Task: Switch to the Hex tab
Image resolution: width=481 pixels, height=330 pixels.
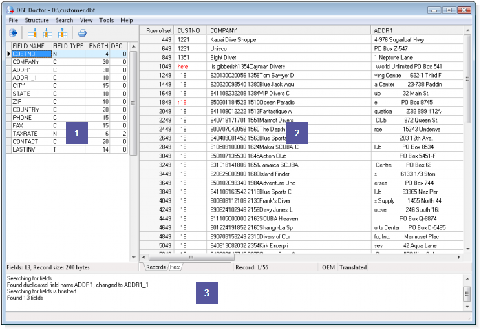Action: coord(175,267)
